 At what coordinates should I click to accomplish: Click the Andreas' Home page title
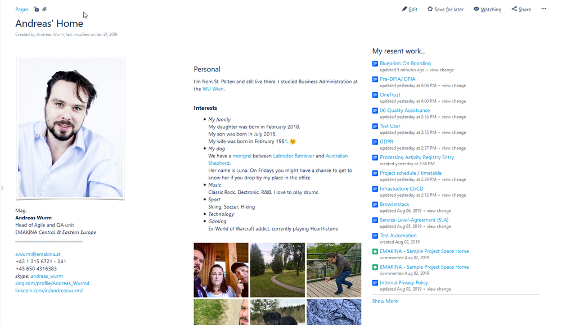49,24
